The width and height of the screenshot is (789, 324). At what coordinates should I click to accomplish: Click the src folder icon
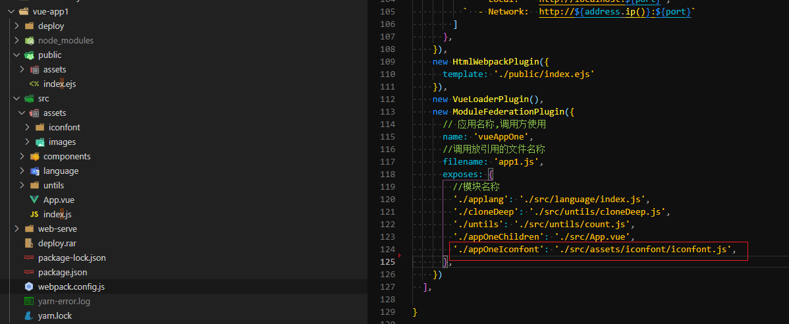click(29, 99)
